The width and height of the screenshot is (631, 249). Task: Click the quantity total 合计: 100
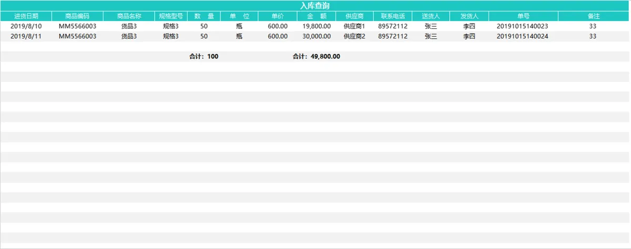pyautogui.click(x=204, y=57)
